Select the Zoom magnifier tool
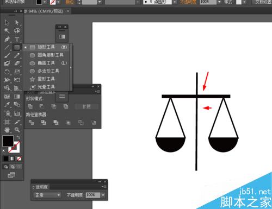Image resolution: width=272 pixels, height=209 pixels. pos(17,130)
